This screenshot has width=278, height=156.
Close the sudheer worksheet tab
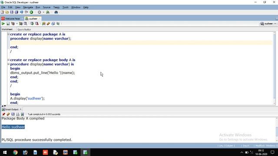[x=40, y=19]
